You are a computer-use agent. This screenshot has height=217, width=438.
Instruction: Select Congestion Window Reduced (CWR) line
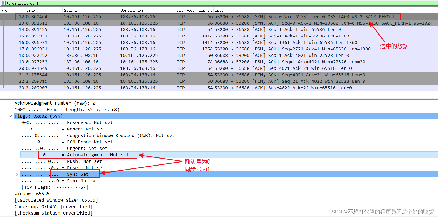tap(98, 136)
